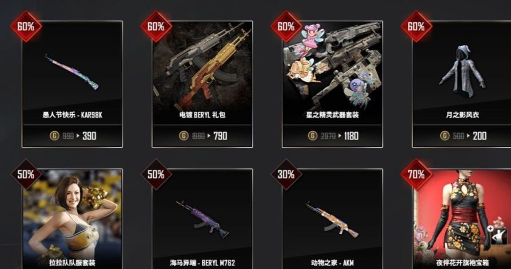Viewport: 511px width, 269px height.
Task: Open the 电镀 BERYL 礼包 bundle image
Action: coord(202,67)
